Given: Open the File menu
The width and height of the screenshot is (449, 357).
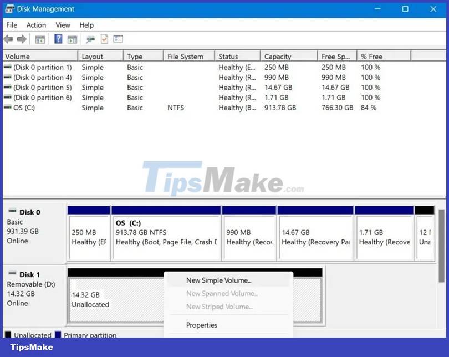Looking at the screenshot, I should (x=12, y=25).
